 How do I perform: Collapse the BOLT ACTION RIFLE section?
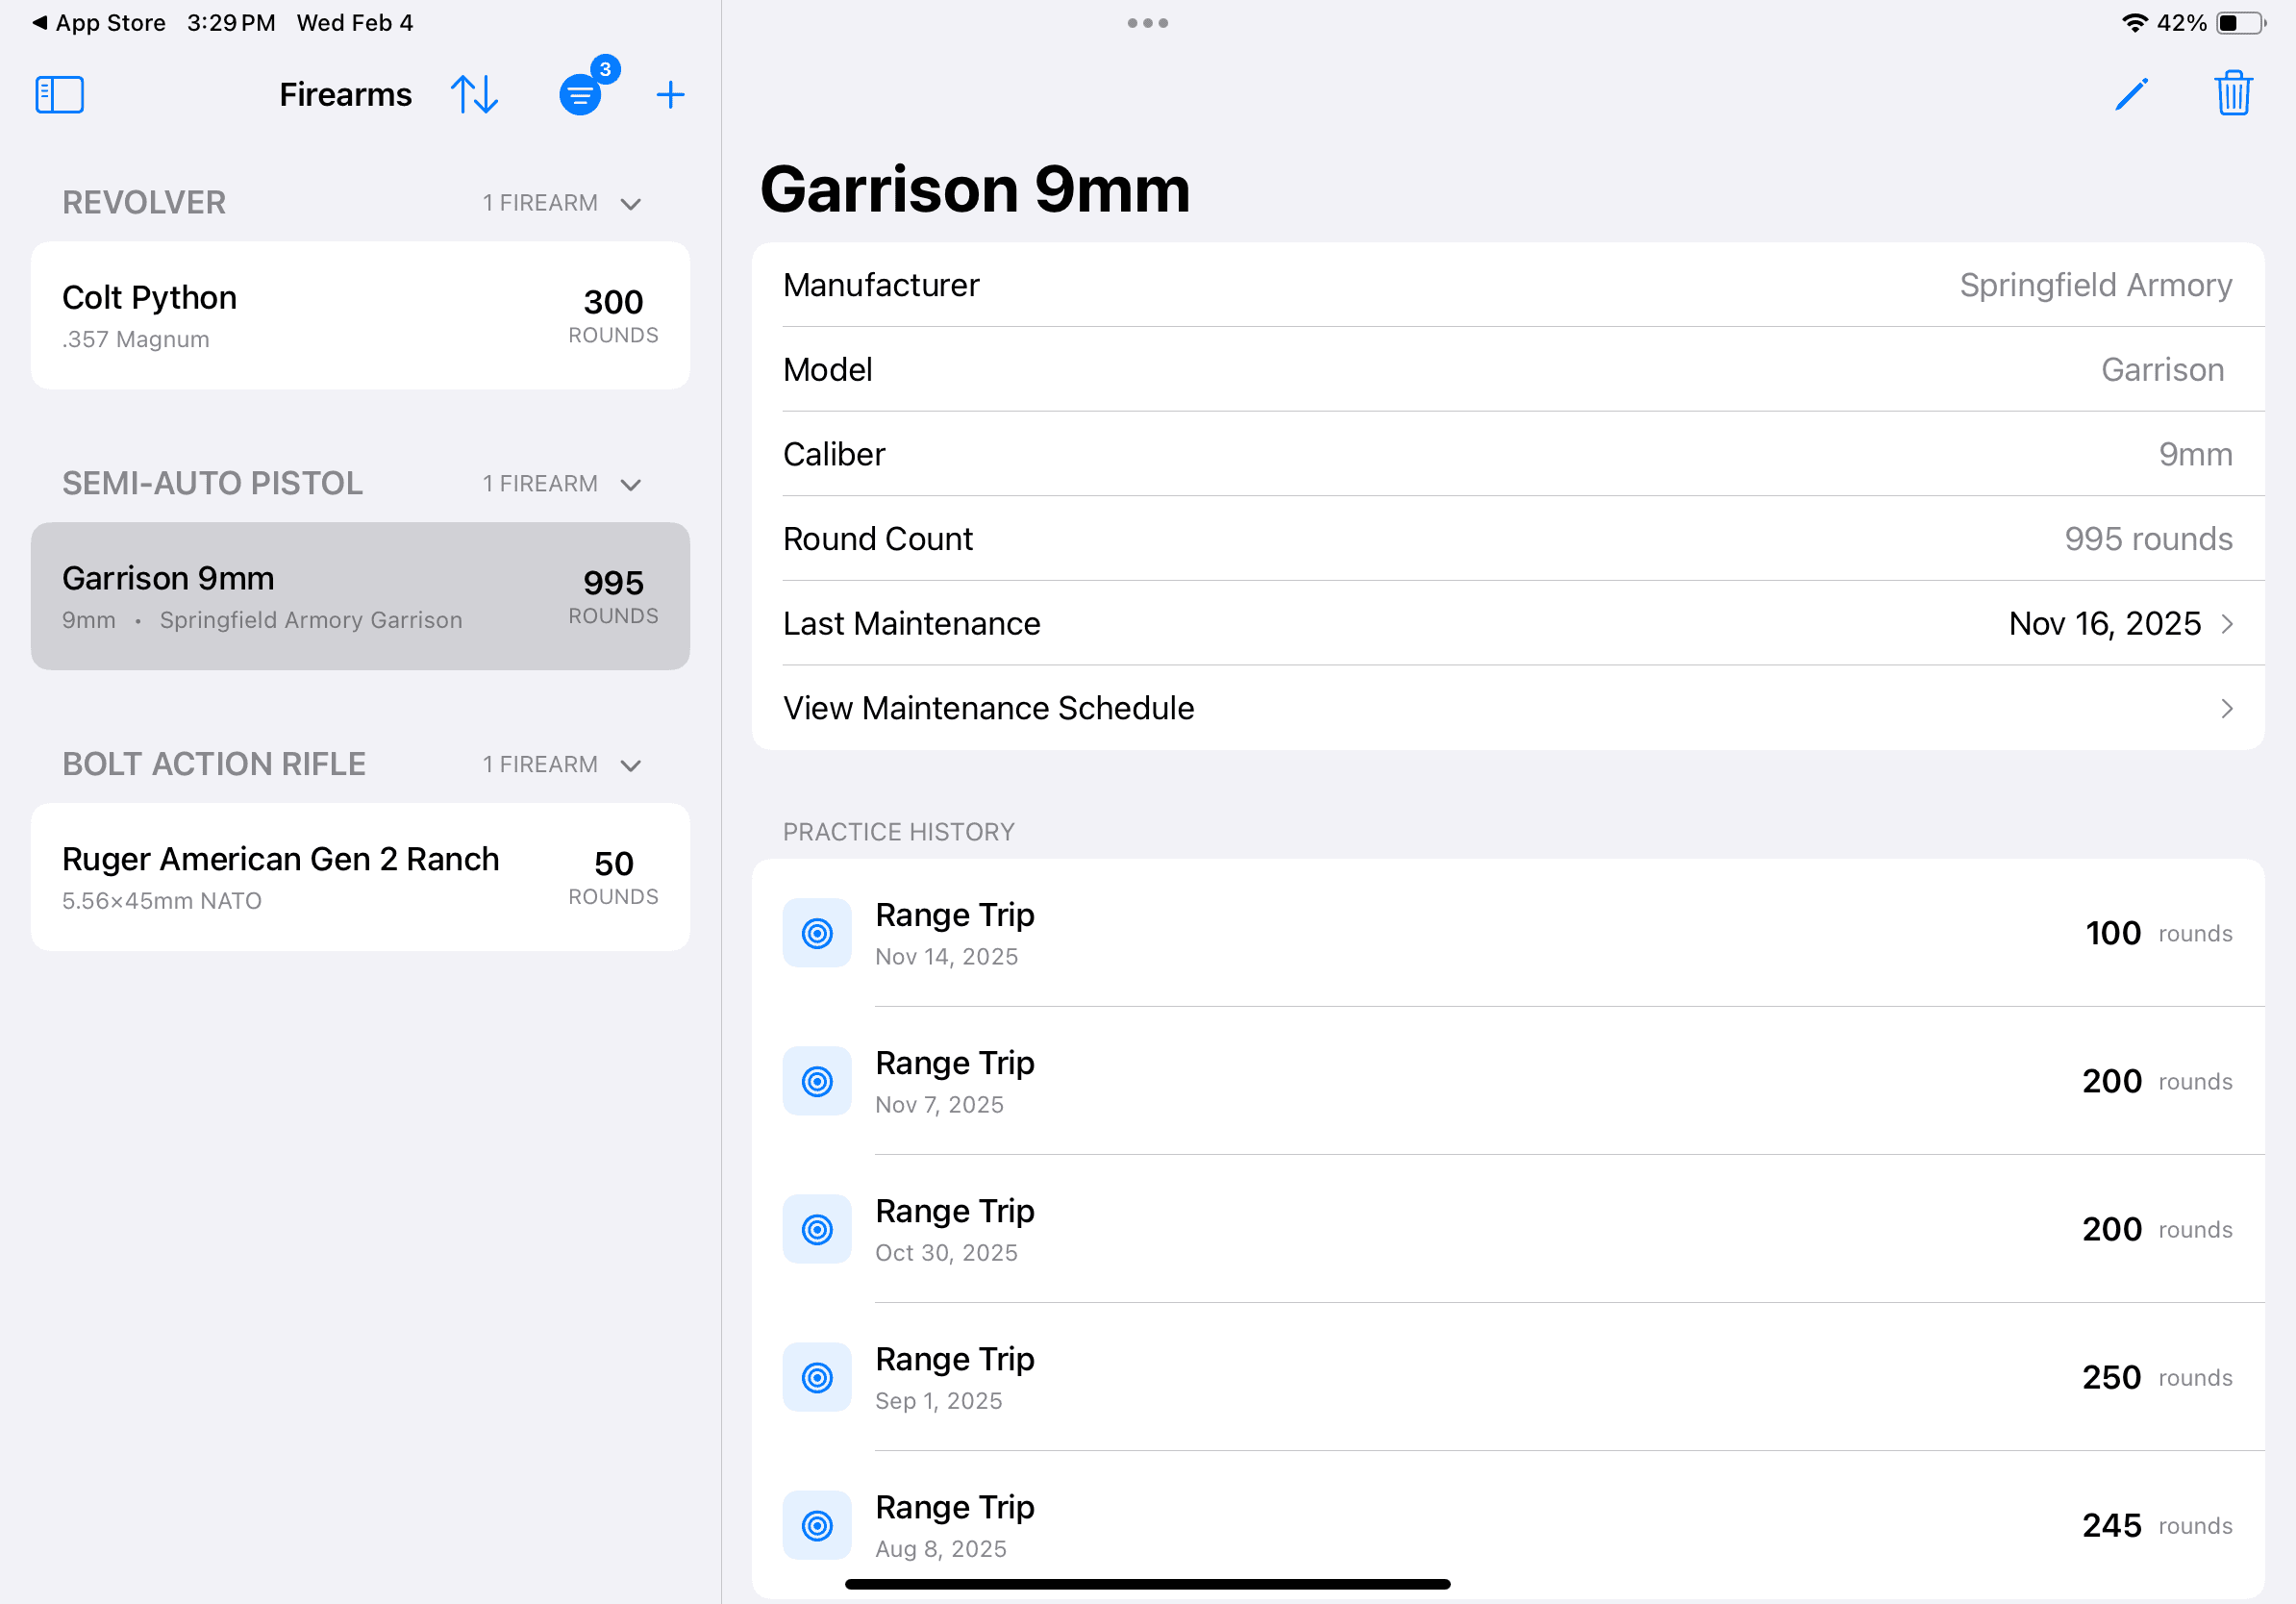coord(630,764)
